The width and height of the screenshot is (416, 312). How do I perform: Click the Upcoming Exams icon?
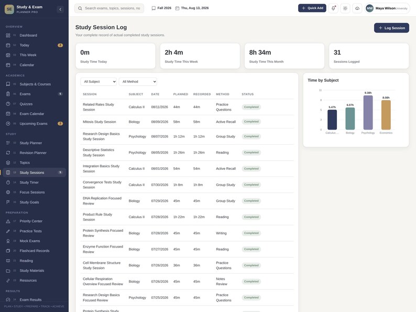coord(8,123)
